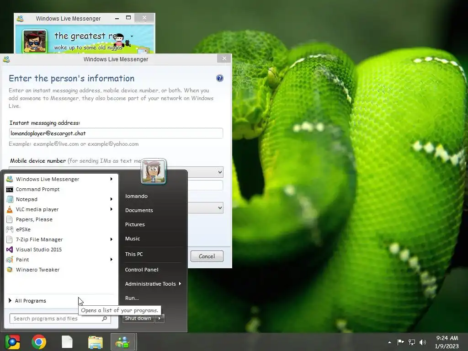Open File Explorer from the taskbar
The height and width of the screenshot is (351, 468).
pos(96,342)
